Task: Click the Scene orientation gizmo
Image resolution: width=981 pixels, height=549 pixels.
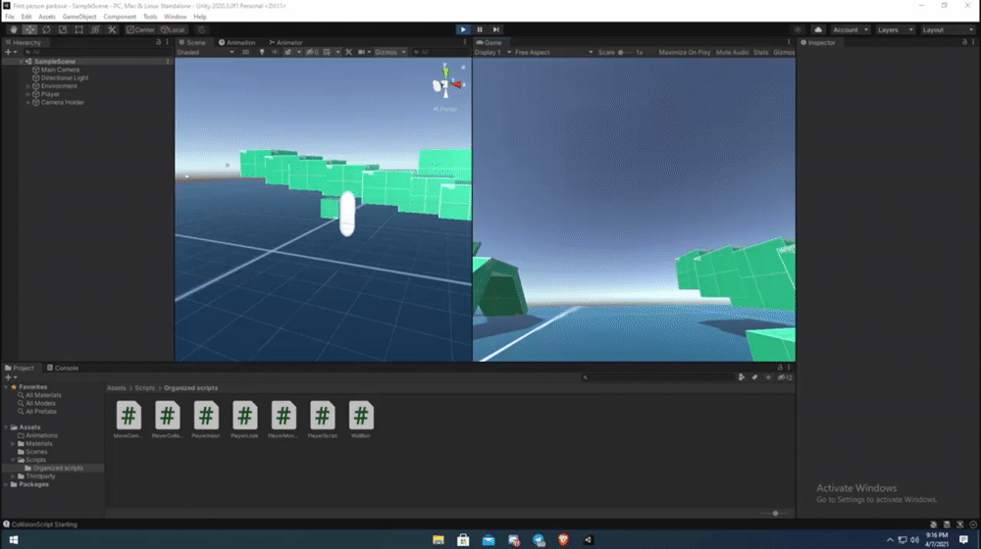Action: click(446, 84)
